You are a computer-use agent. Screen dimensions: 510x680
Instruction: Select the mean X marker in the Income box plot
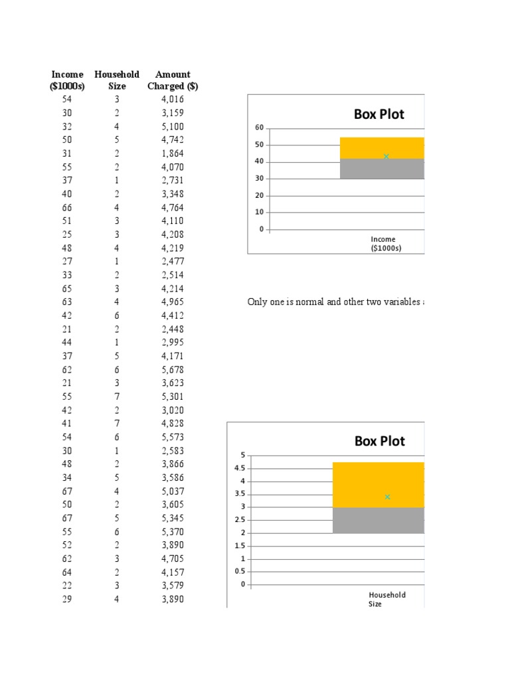386,157
